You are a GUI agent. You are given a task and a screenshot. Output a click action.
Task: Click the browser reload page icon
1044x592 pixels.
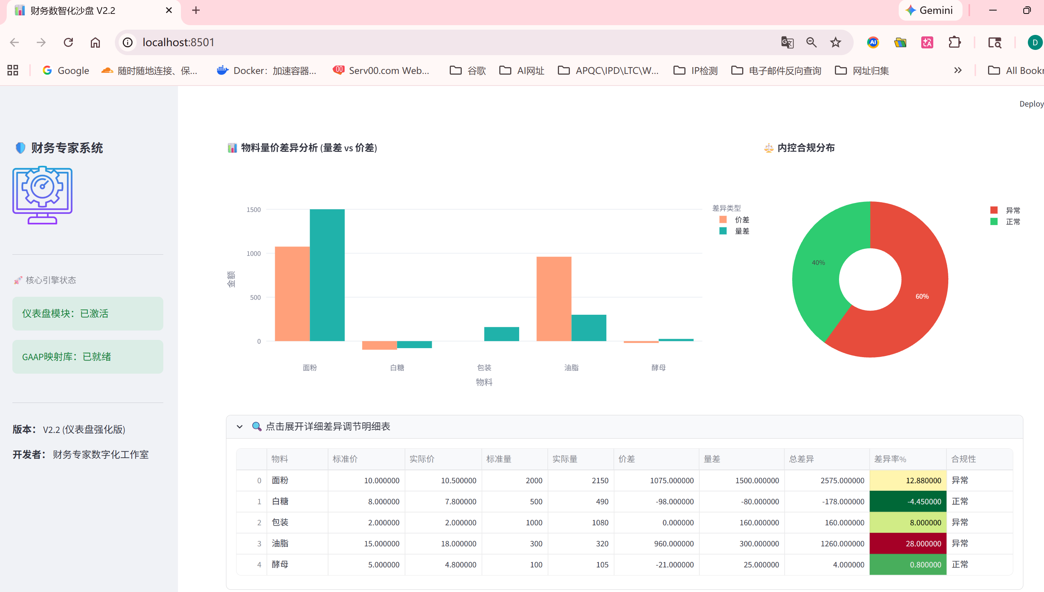coord(68,42)
